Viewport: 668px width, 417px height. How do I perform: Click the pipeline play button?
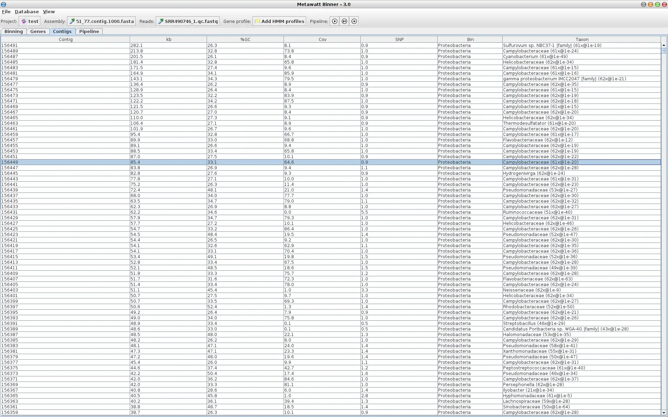(334, 21)
